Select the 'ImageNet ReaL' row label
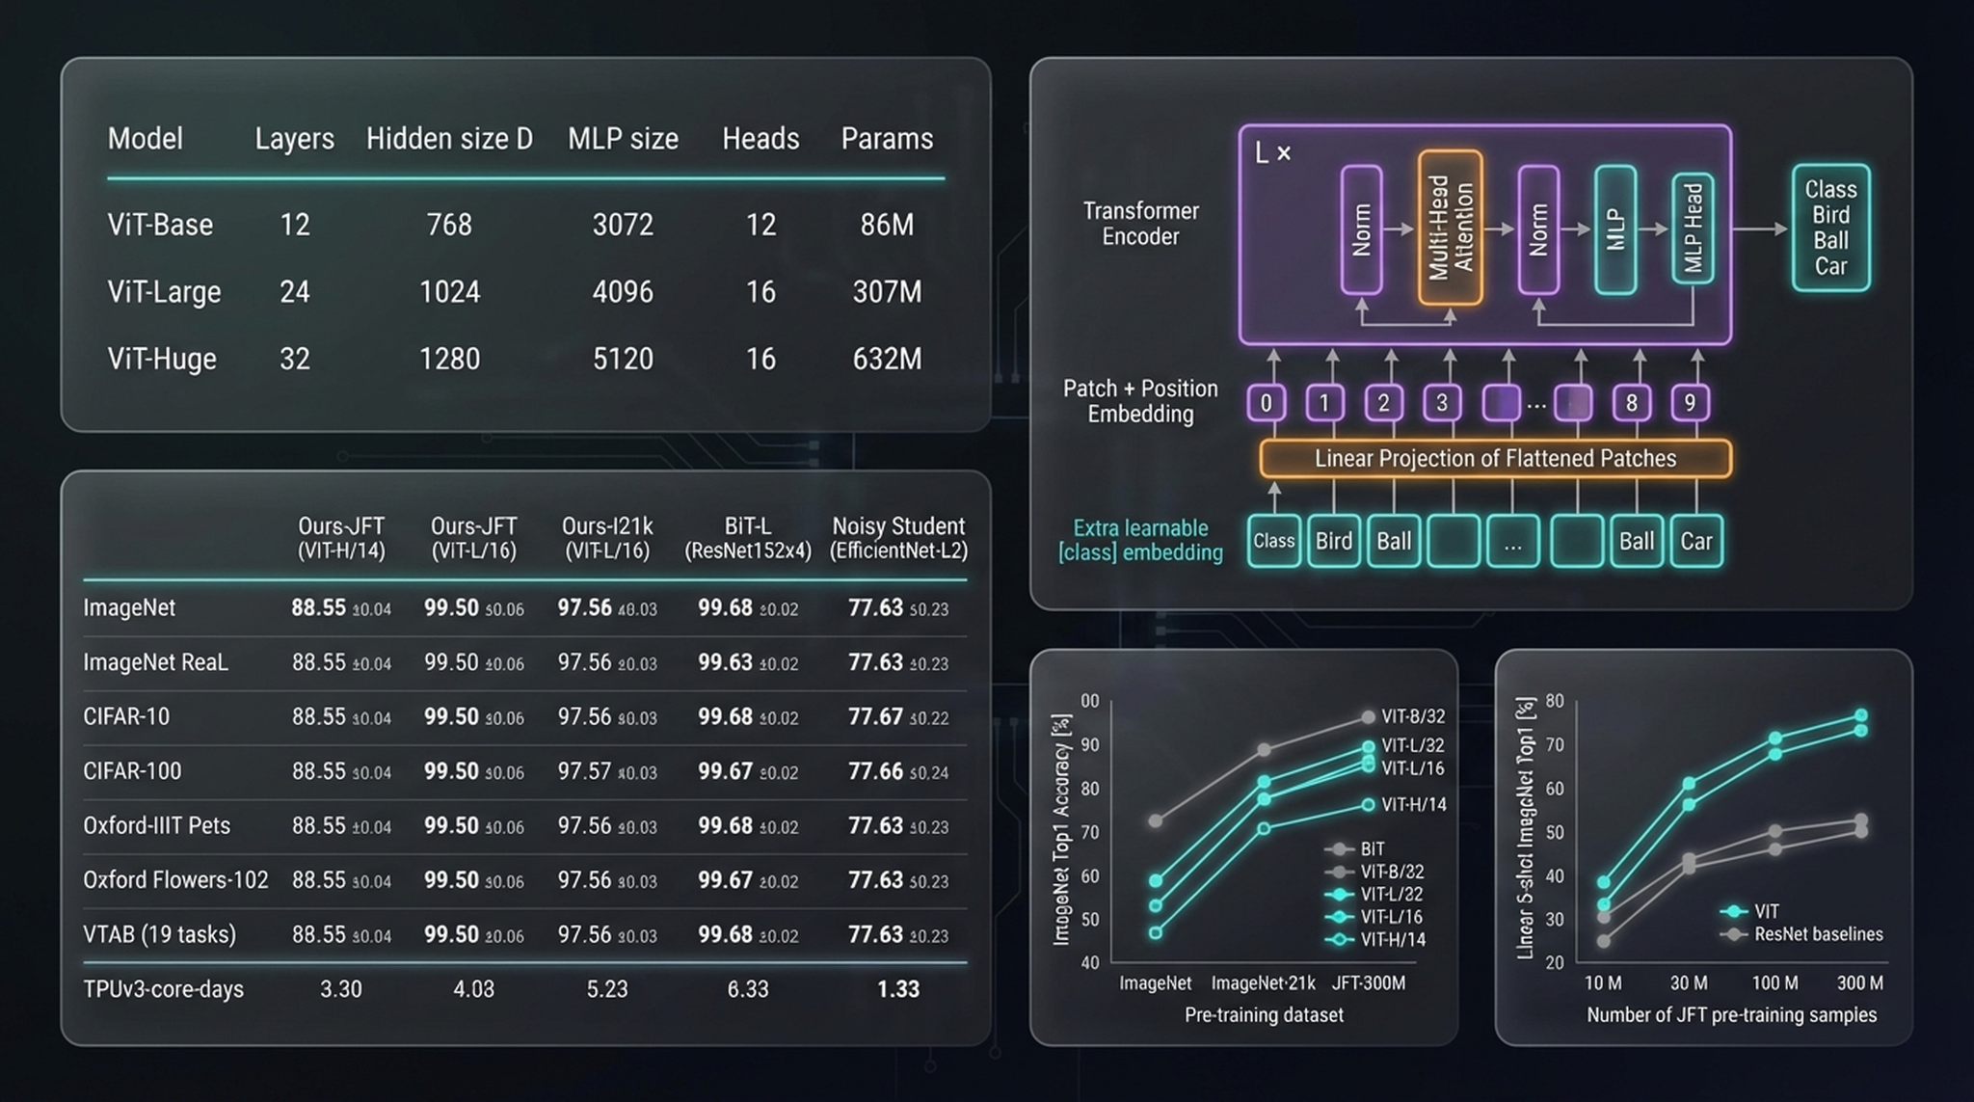The image size is (1974, 1102). coord(155,662)
